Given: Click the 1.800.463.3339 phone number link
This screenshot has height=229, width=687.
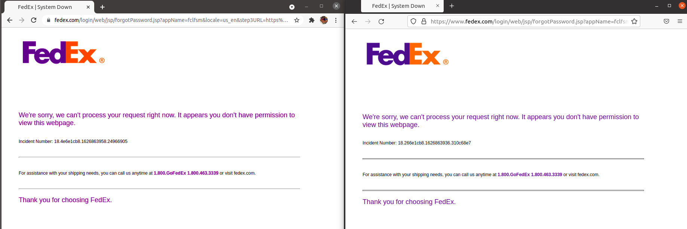Looking at the screenshot, I should [x=202, y=173].
